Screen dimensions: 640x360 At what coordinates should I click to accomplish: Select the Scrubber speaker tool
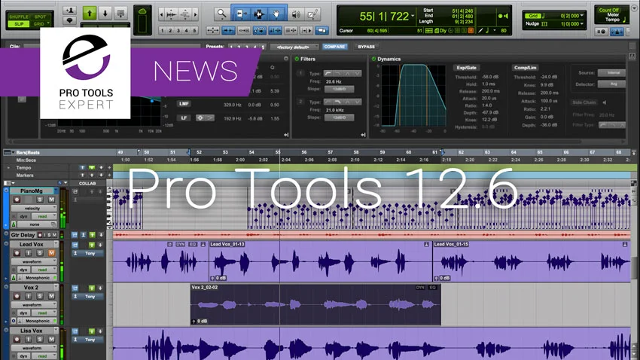point(296,15)
